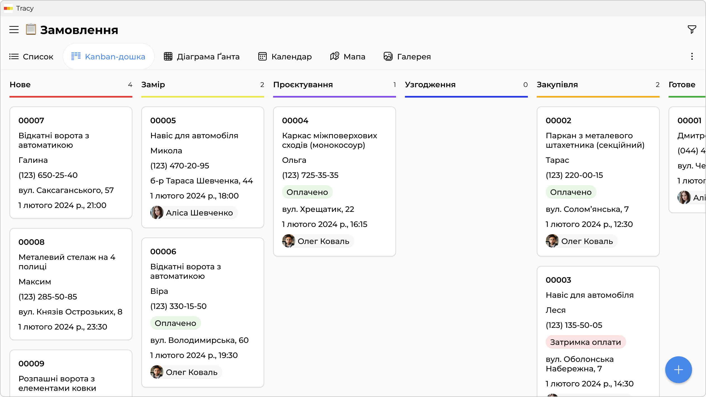
Task: Click Олег Коваль avatar on order 00004
Action: 288,241
